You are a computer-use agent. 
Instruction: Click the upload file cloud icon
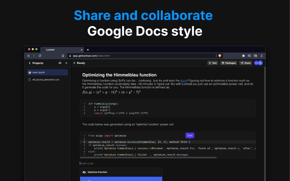pos(60,63)
